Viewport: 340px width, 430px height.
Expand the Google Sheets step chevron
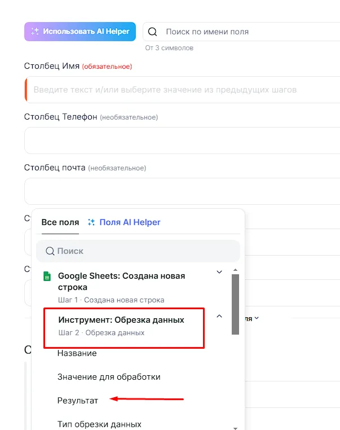point(219,272)
